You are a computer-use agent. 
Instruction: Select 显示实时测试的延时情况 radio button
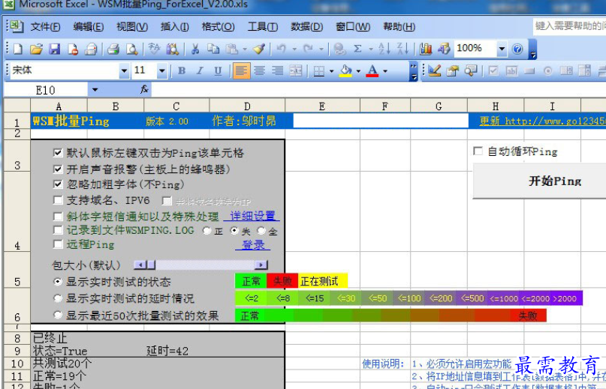[x=58, y=298]
